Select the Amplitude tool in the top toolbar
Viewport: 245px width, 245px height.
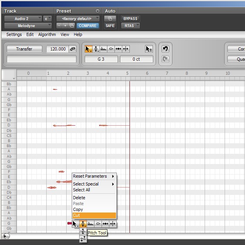pos(111,49)
